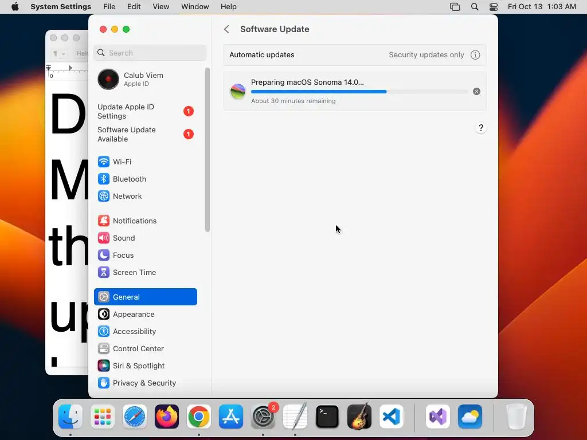The height and width of the screenshot is (440, 587).
Task: Click "Preparing macOS Sonoma 14.0..." label
Action: [307, 82]
